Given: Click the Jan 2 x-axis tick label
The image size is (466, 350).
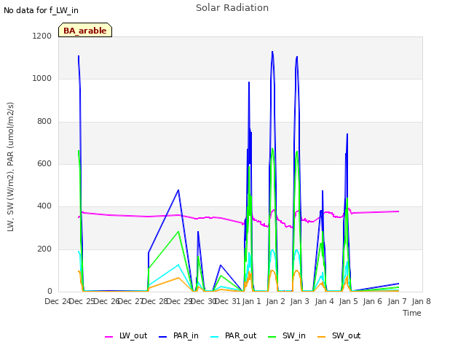Looking at the screenshot, I should coord(276,301).
